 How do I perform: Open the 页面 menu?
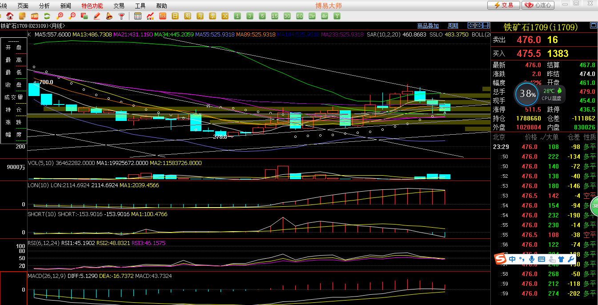23,6
